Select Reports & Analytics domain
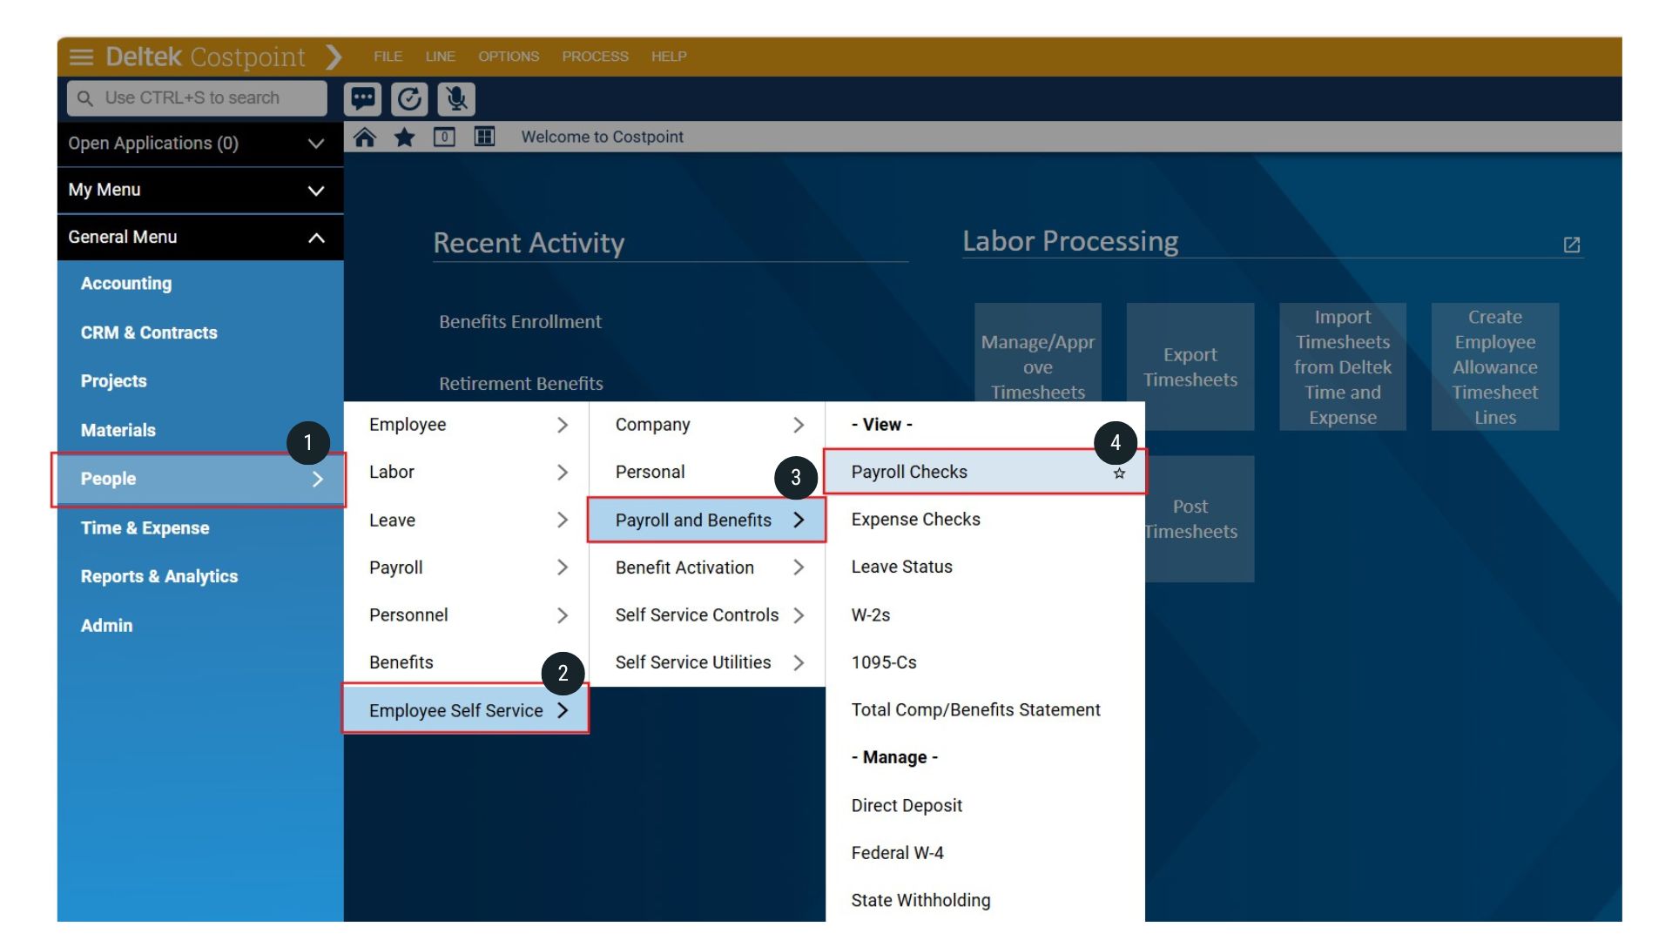The height and width of the screenshot is (940, 1672). pyautogui.click(x=200, y=576)
